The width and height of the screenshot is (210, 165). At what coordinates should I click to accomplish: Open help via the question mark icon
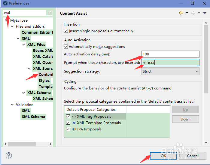click(9, 155)
